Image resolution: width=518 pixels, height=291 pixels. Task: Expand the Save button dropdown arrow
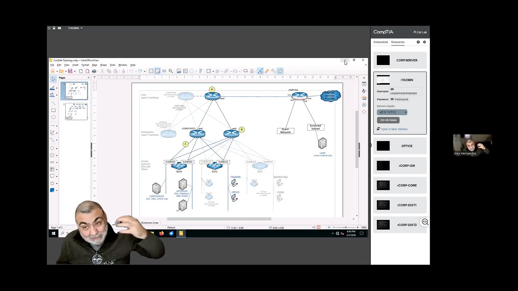[75, 71]
